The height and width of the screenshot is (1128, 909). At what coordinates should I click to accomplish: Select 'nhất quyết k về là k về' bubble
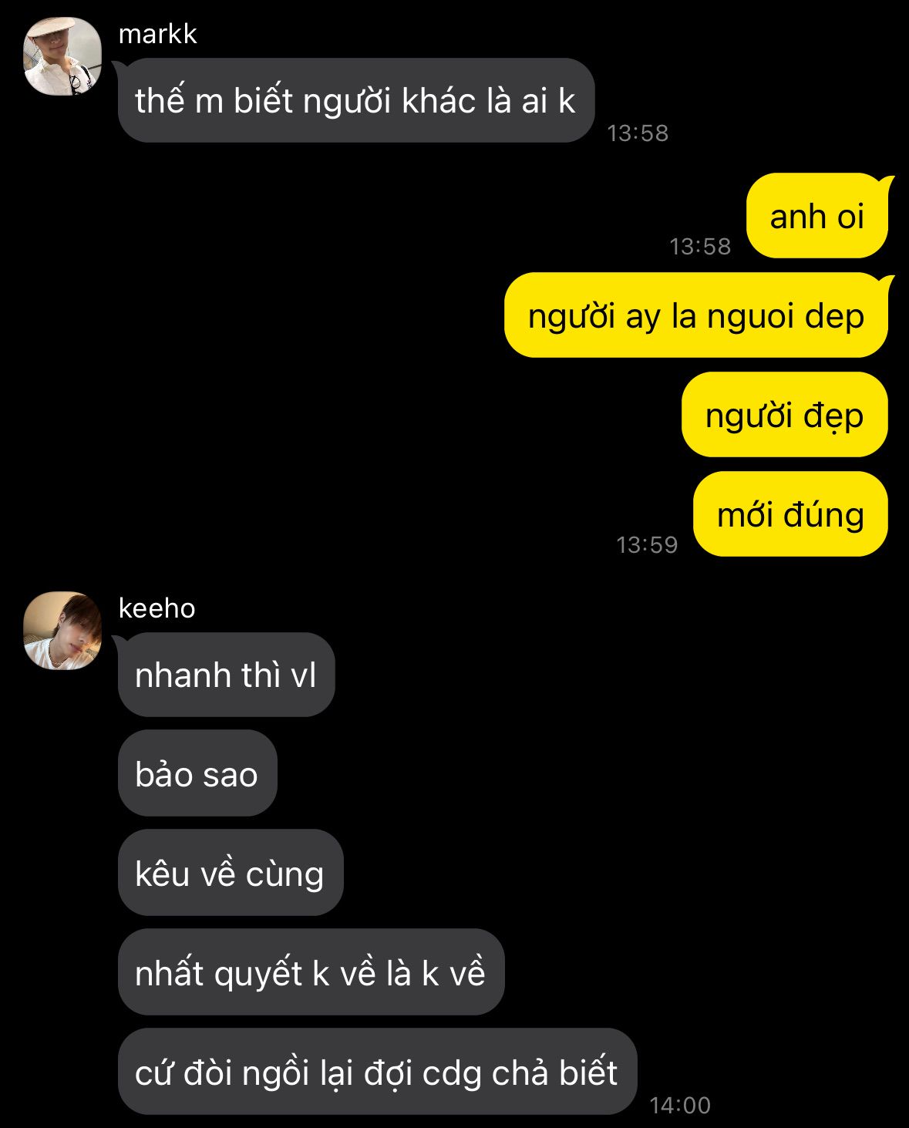[311, 972]
